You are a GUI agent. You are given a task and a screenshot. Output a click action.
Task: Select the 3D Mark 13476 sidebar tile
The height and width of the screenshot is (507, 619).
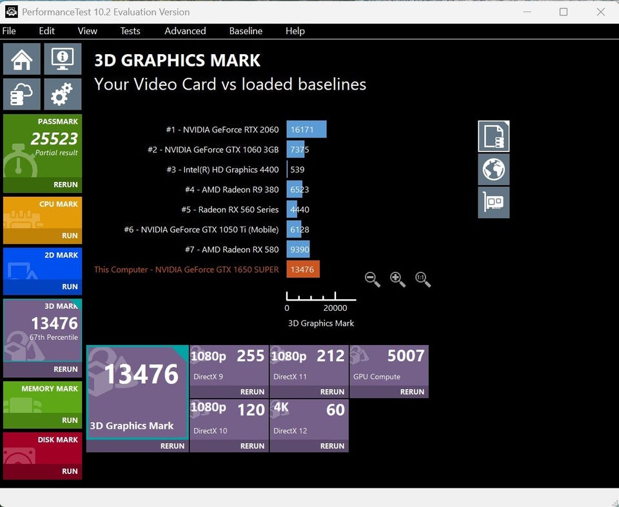tap(43, 330)
